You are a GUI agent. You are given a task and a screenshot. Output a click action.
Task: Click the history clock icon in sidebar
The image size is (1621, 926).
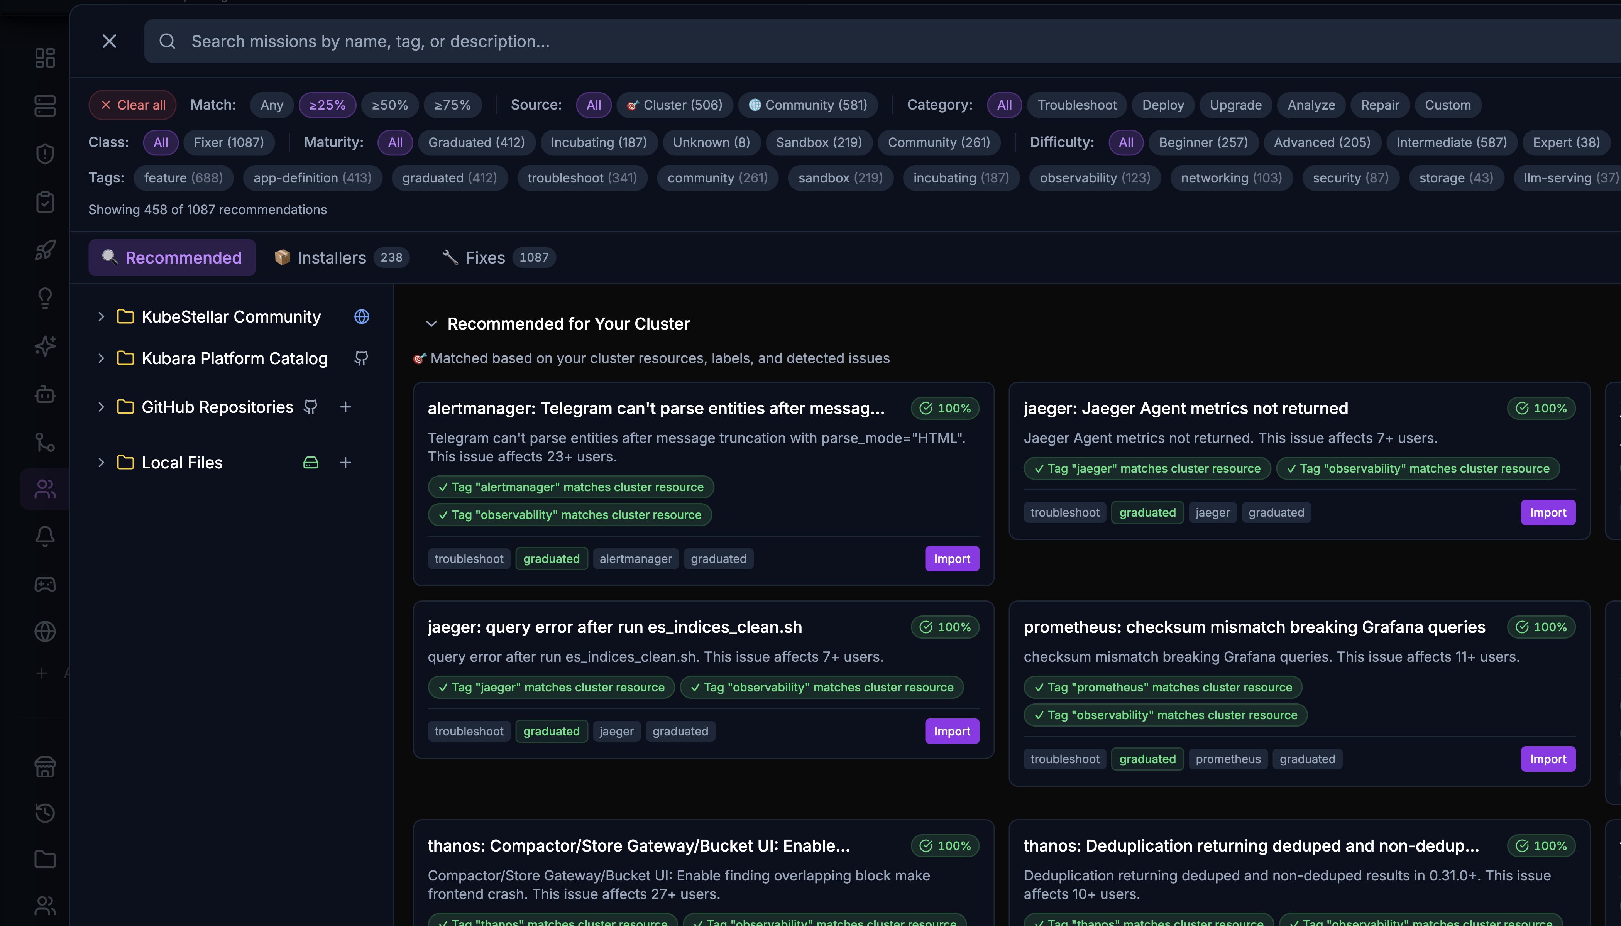(44, 812)
